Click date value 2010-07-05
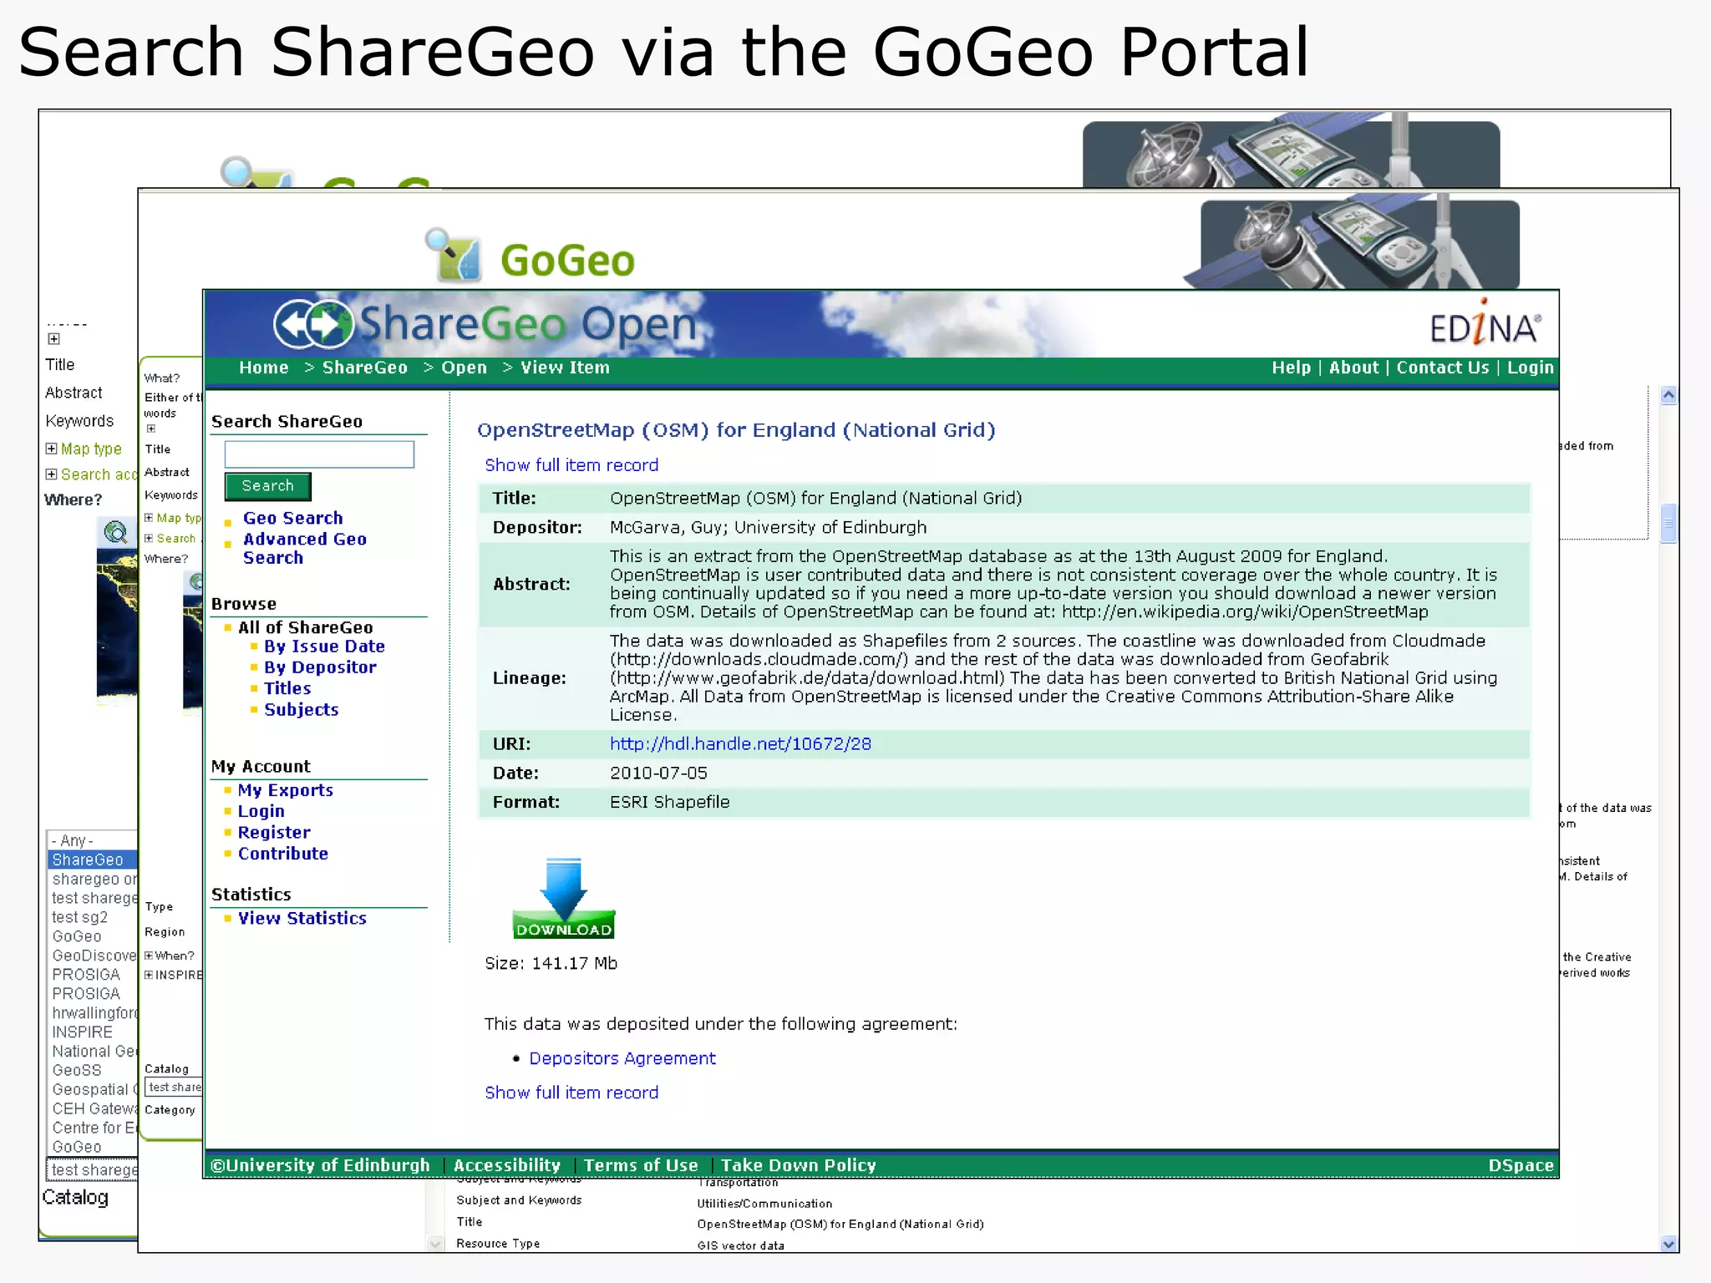The height and width of the screenshot is (1283, 1711). 658,773
